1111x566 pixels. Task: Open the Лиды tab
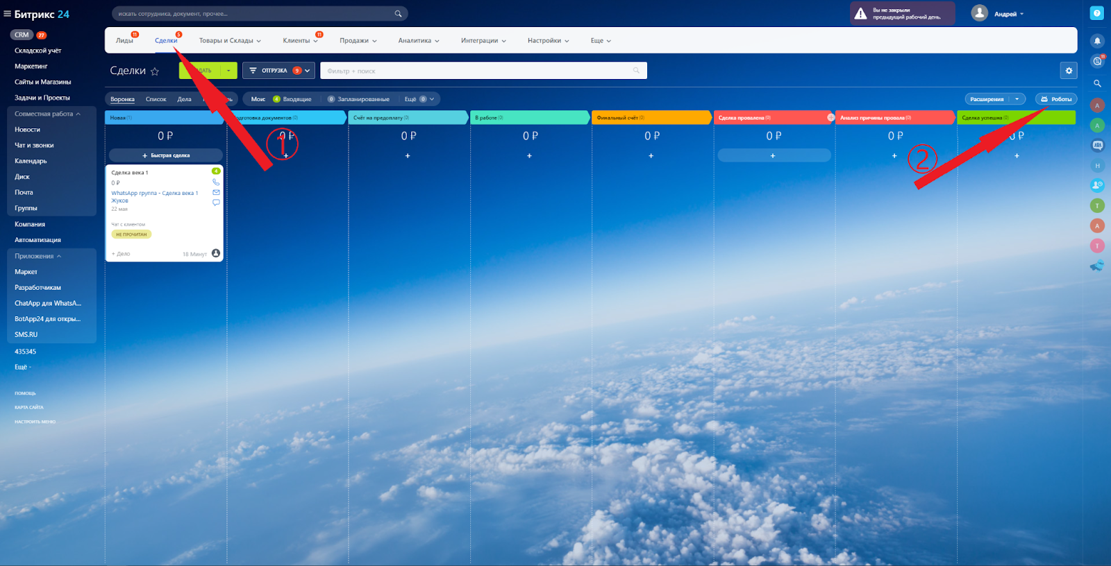[x=124, y=41]
